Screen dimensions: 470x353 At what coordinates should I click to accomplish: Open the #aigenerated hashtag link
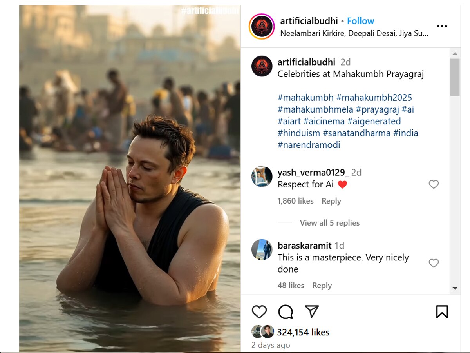click(374, 121)
